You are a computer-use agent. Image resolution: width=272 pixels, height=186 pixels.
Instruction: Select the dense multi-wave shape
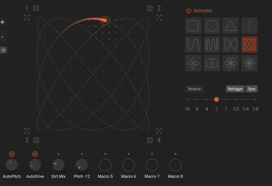[x=212, y=44]
